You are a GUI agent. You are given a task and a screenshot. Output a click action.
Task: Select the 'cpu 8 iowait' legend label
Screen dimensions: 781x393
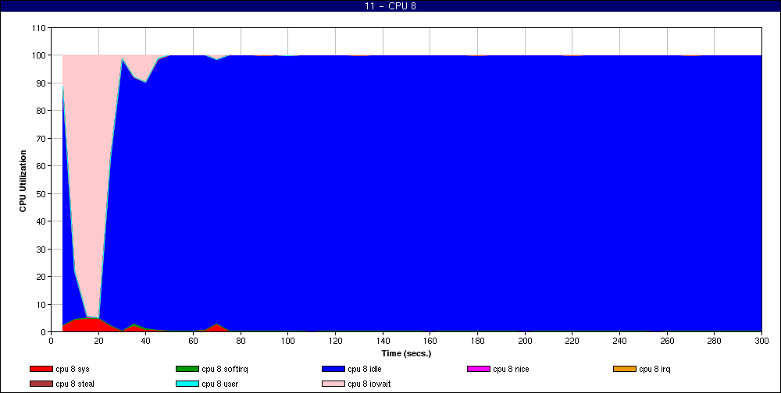tap(369, 384)
